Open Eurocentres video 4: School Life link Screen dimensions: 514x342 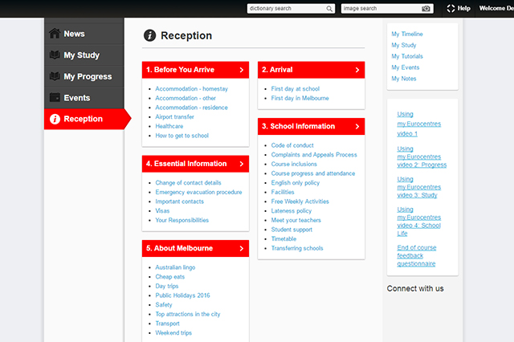[419, 222]
